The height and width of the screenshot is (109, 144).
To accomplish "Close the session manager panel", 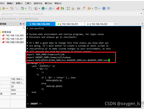I will 24,24.
